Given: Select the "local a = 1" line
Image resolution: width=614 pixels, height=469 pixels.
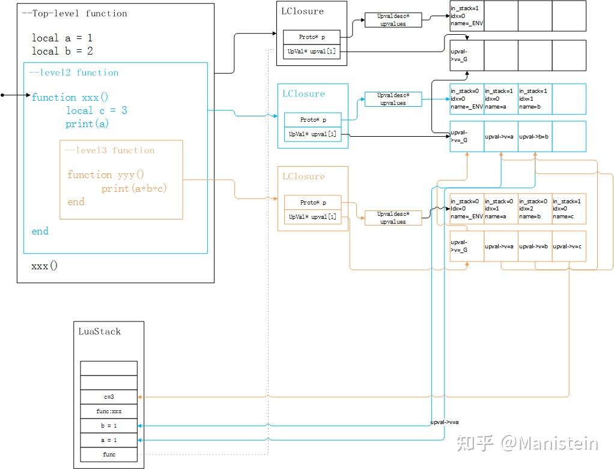Looking at the screenshot, I should coord(62,38).
